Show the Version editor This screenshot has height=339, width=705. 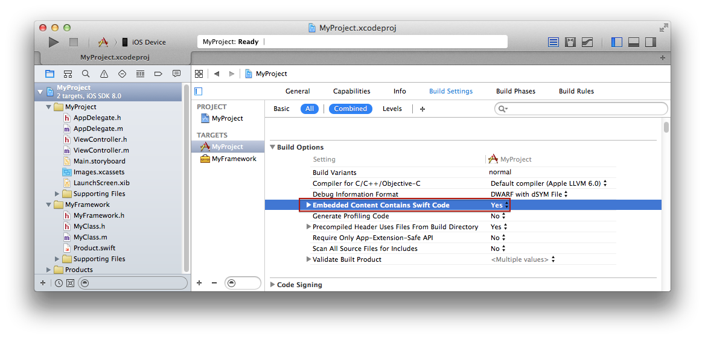click(x=587, y=42)
